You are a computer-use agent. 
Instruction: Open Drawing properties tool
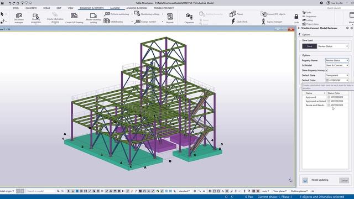[35, 18]
